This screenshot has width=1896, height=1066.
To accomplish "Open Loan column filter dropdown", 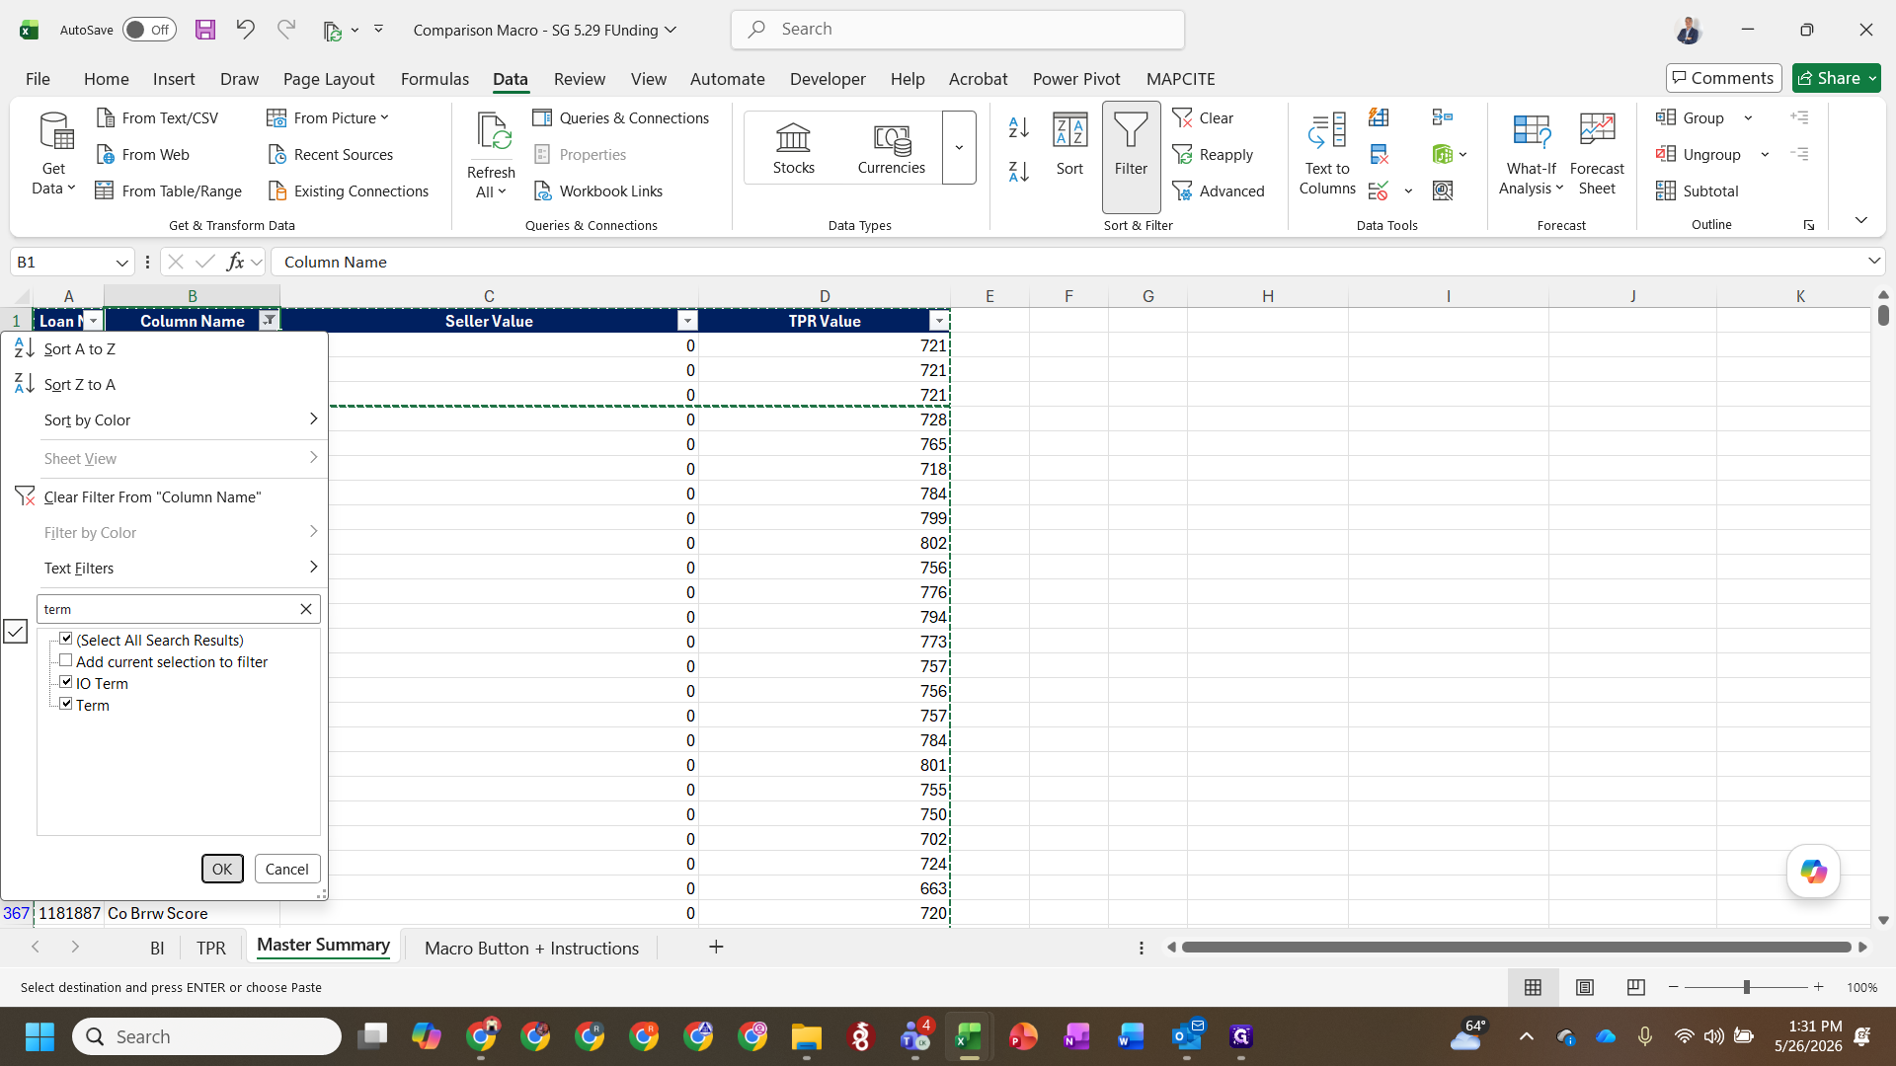I will pyautogui.click(x=93, y=321).
